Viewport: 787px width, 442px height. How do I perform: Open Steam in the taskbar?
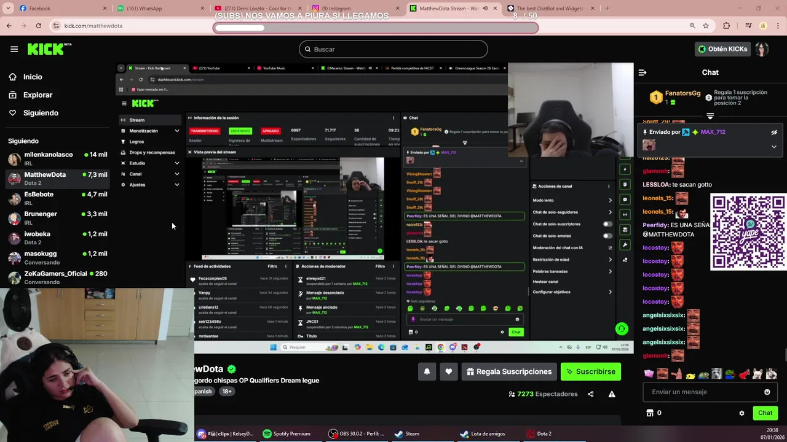[407, 434]
